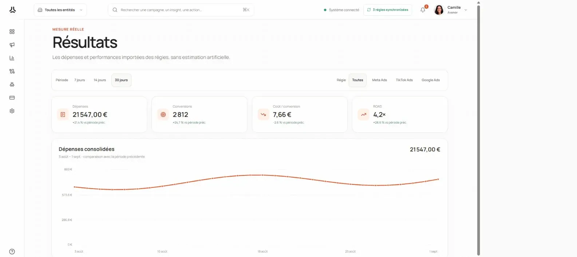Image resolution: width=577 pixels, height=257 pixels.
Task: Click the Dépenses card receipt icon
Action: [63, 115]
